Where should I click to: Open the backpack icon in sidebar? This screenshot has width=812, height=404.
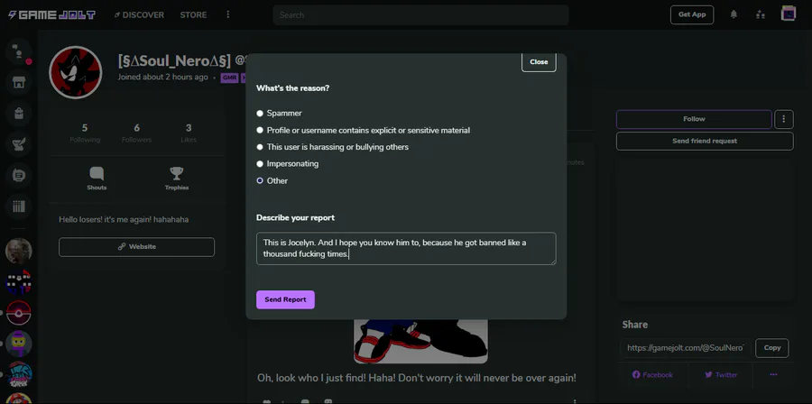pos(19,114)
